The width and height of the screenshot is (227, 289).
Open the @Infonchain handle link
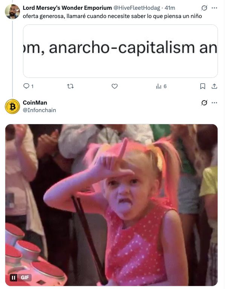(x=39, y=110)
